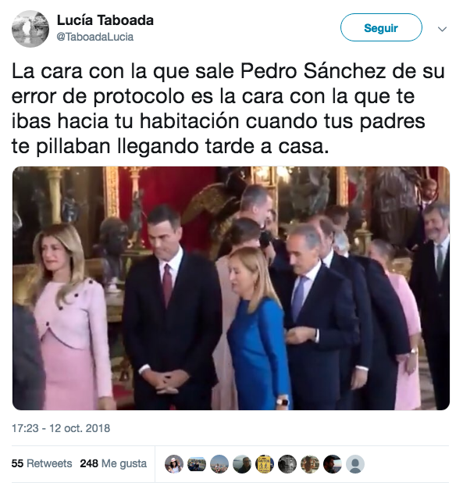Open the avatar of the man by the sea

pyautogui.click(x=242, y=464)
